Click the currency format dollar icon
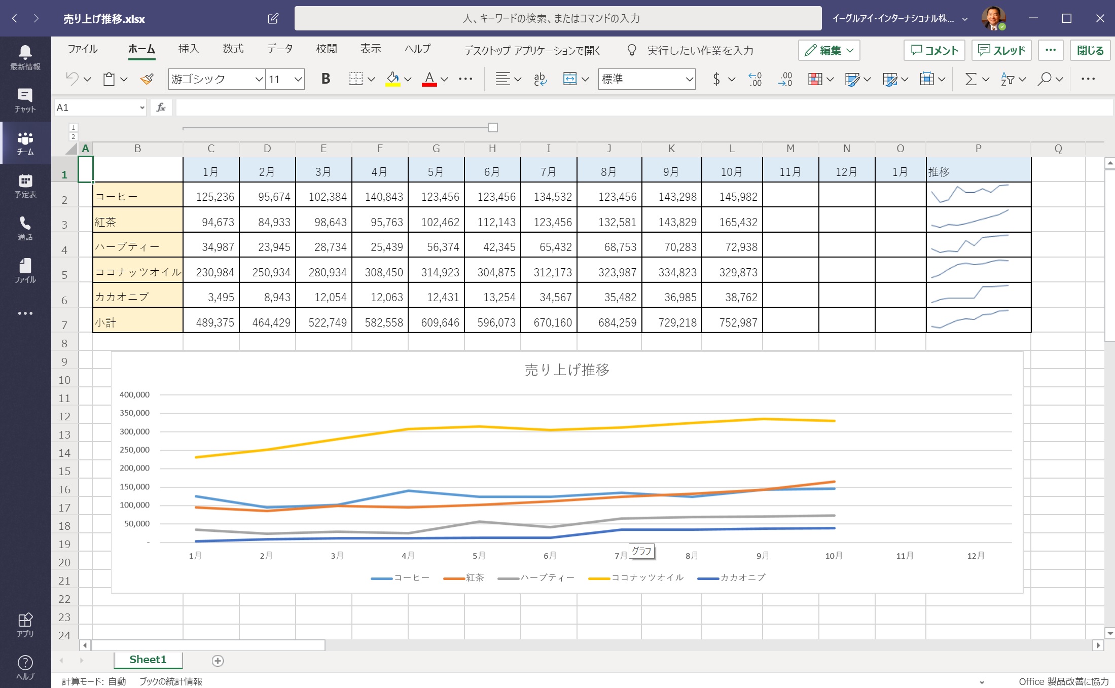This screenshot has width=1115, height=688. (x=716, y=79)
